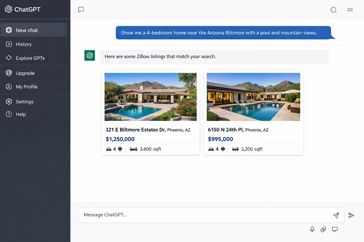Start a New chat

point(34,30)
